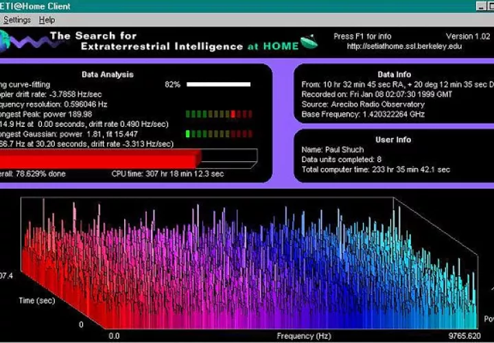Open the Settings menu
Screen dimensions: 494x343
coord(17,20)
